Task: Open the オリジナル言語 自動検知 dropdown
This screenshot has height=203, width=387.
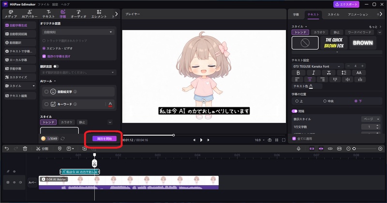Action: point(78,32)
